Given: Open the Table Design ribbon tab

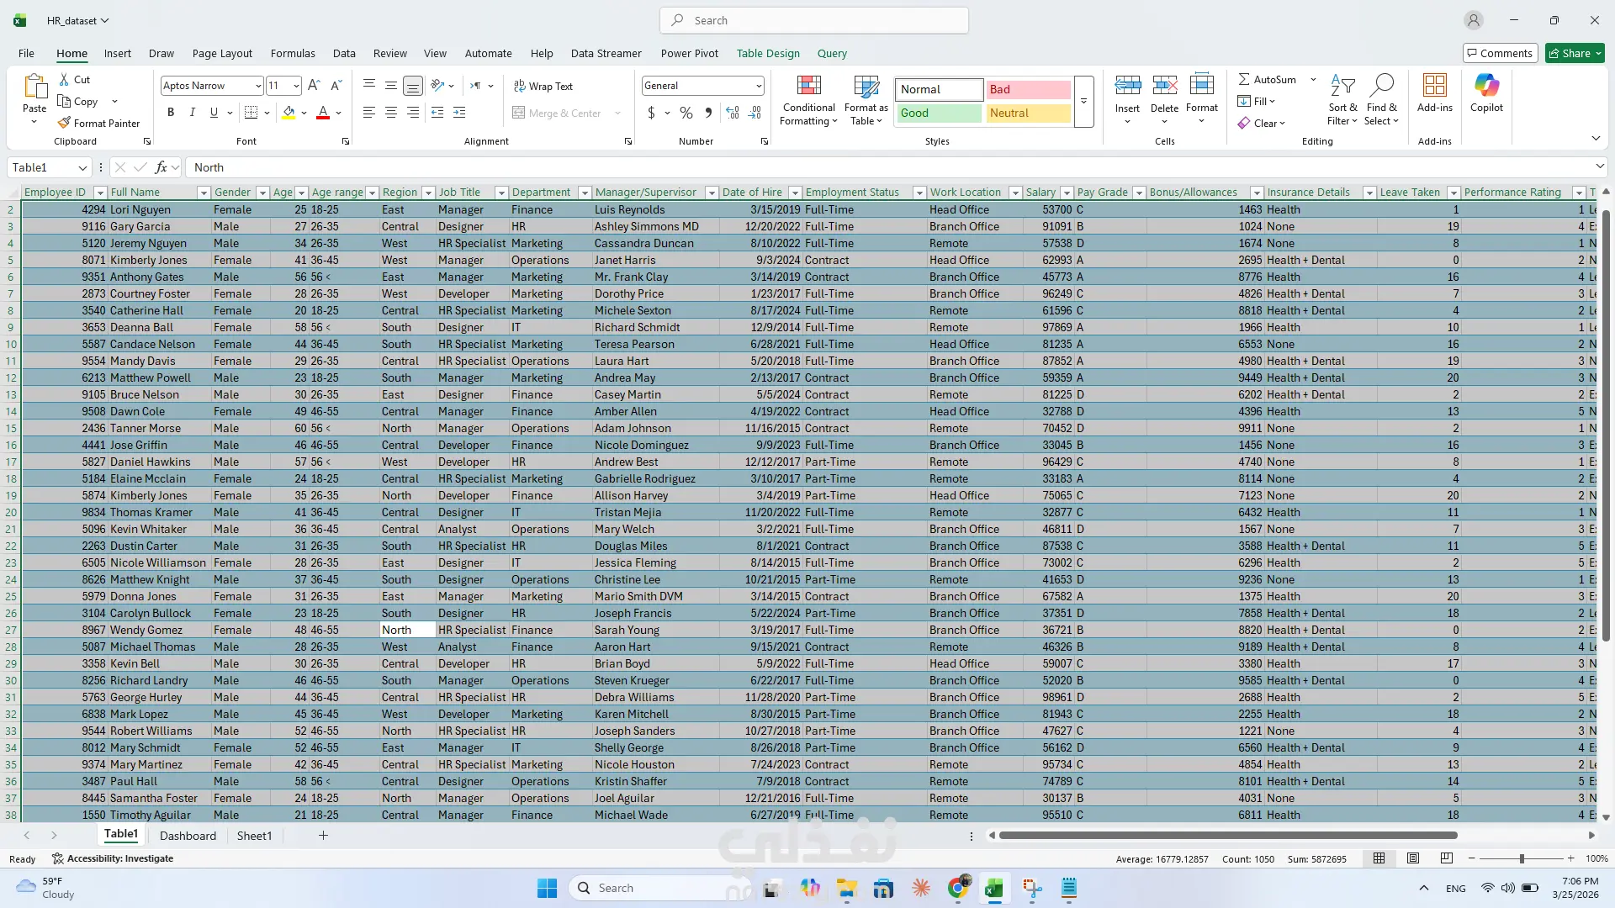Looking at the screenshot, I should 767,53.
